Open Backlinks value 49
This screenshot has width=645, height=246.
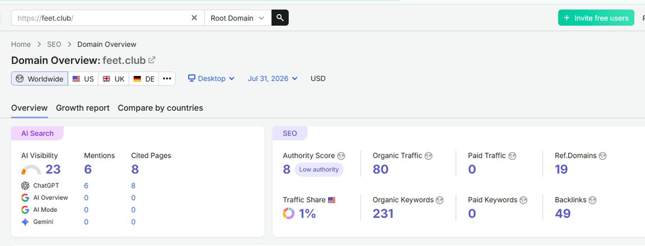point(563,214)
